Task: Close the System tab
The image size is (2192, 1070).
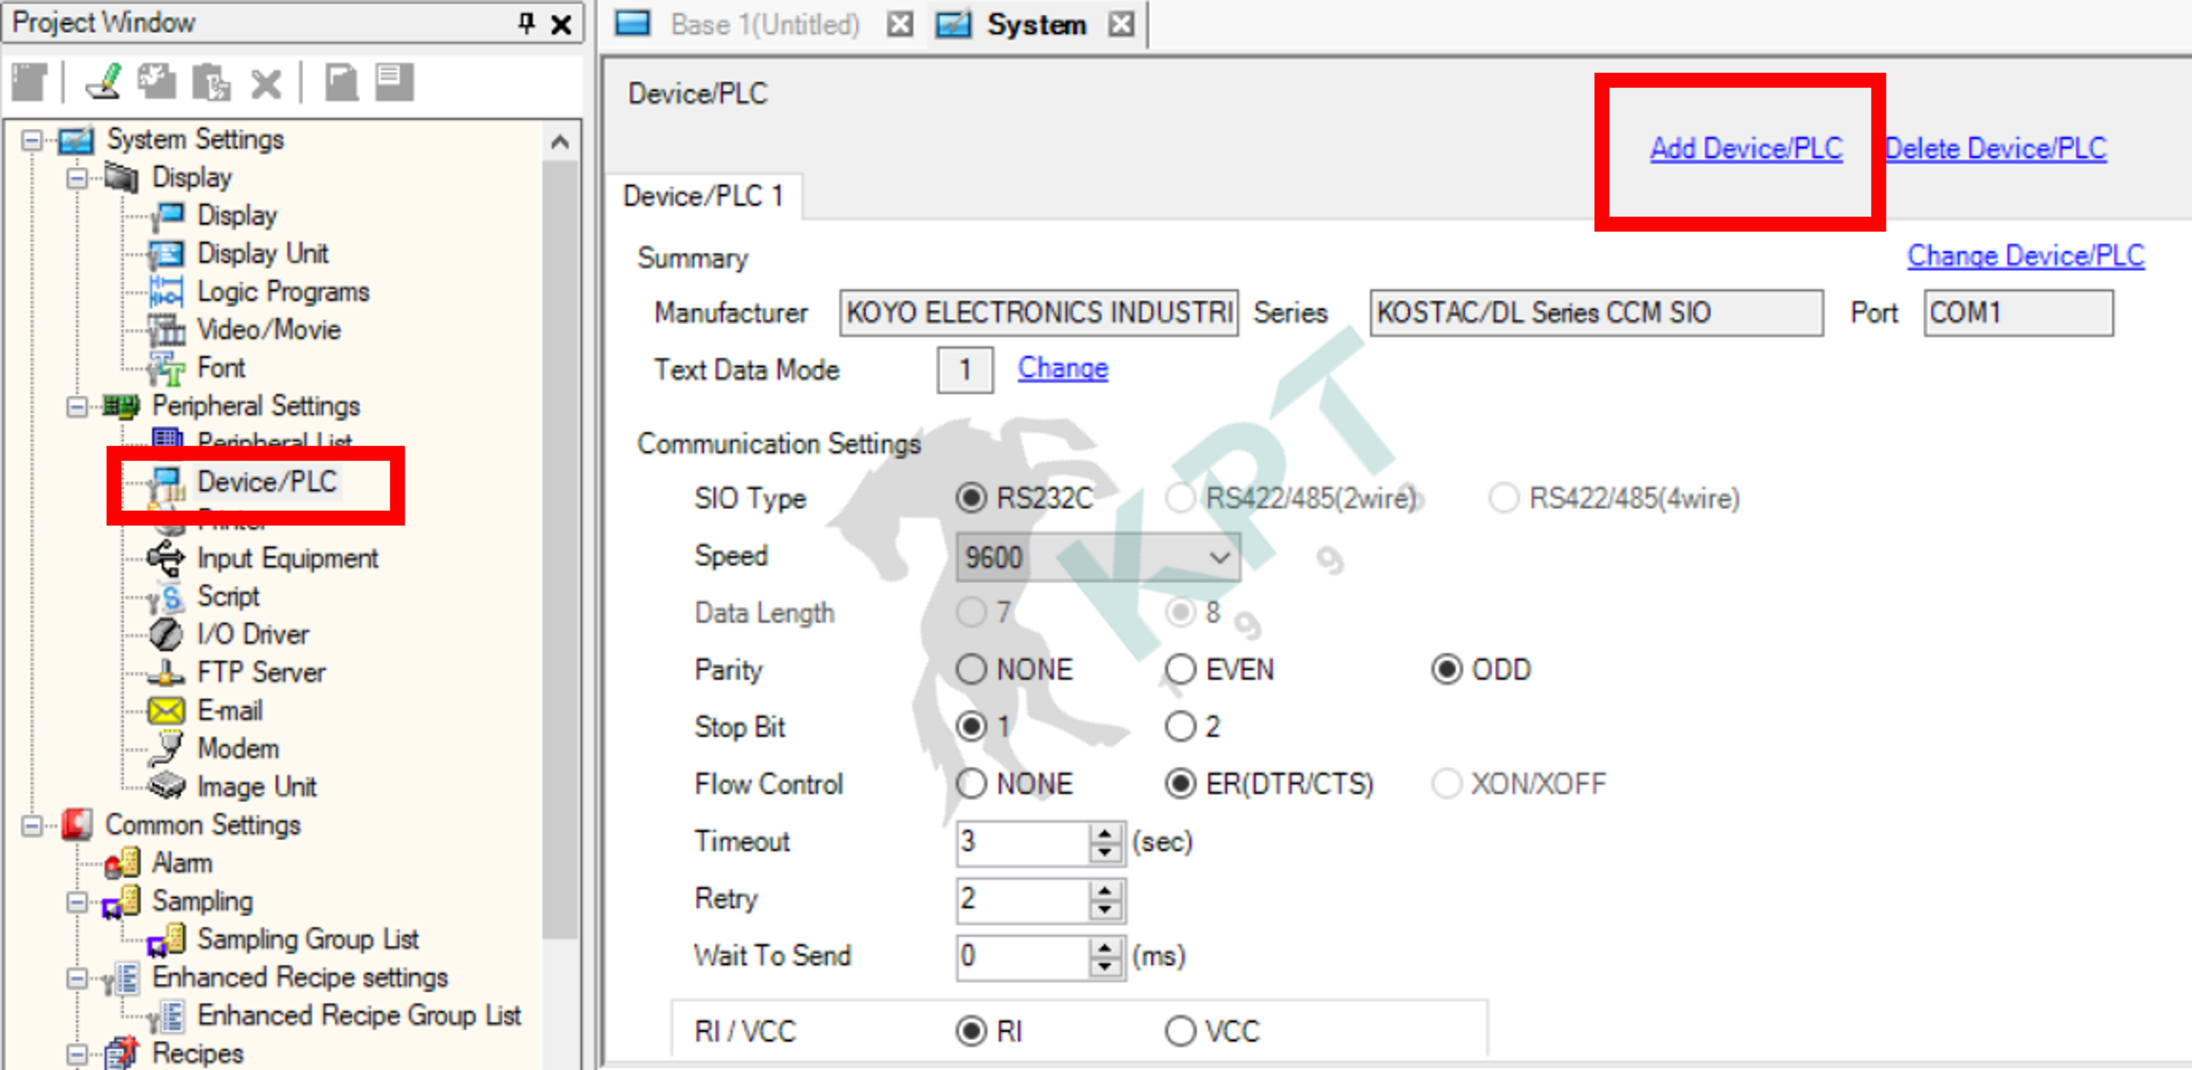Action: click(x=1121, y=25)
